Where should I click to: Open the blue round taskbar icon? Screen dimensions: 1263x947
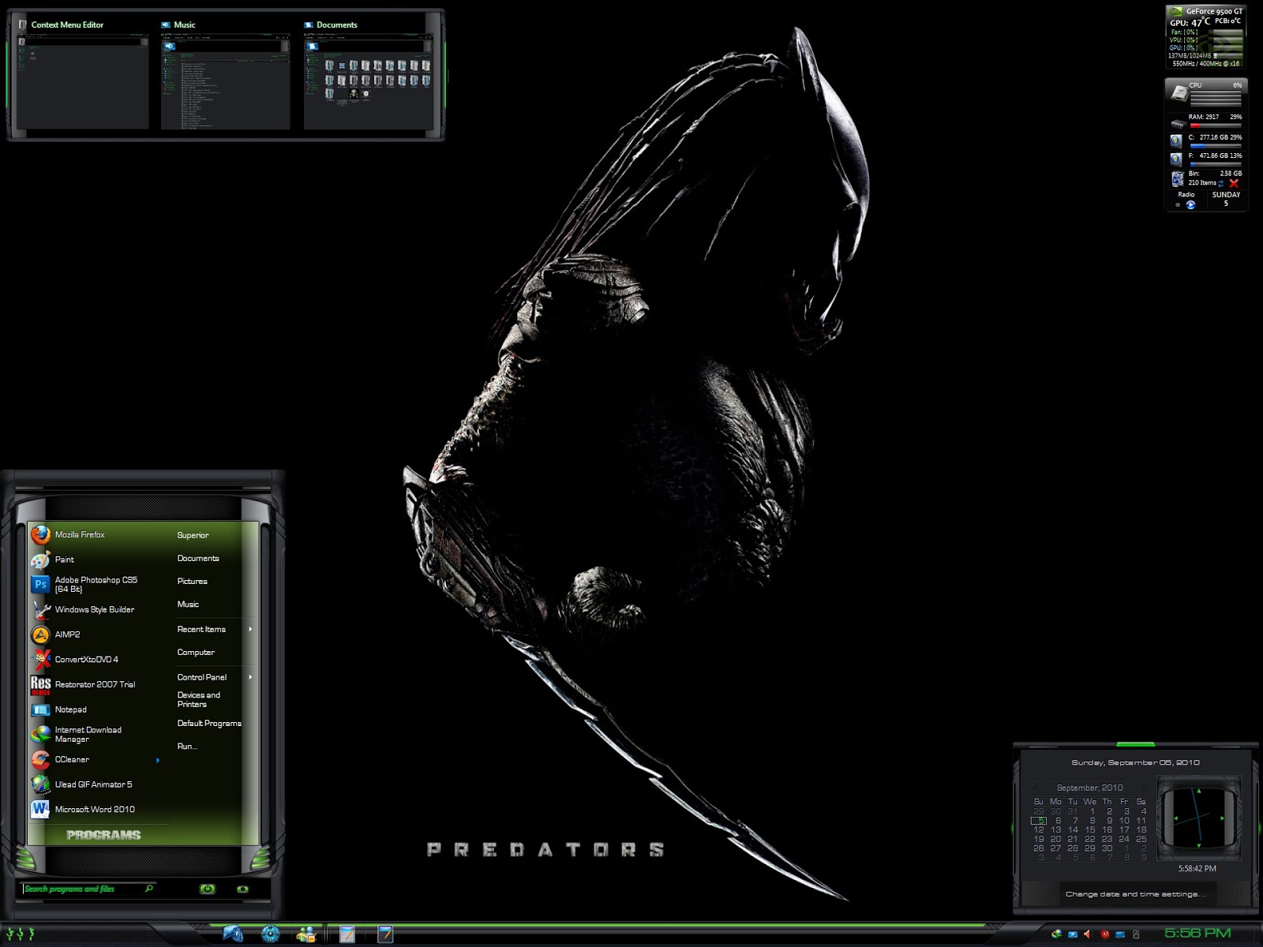point(271,934)
